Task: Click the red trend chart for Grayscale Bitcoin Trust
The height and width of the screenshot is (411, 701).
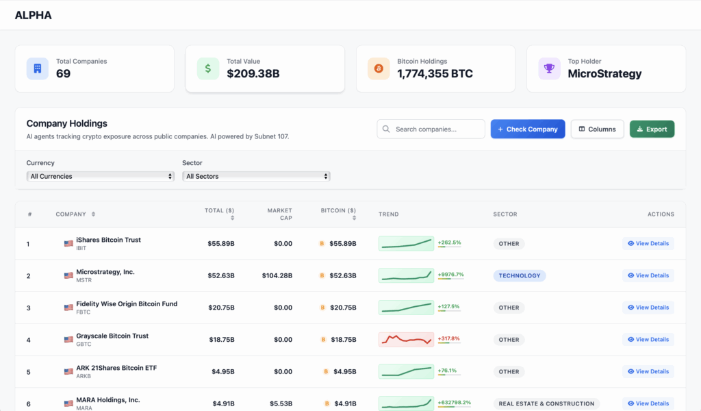Action: 406,339
